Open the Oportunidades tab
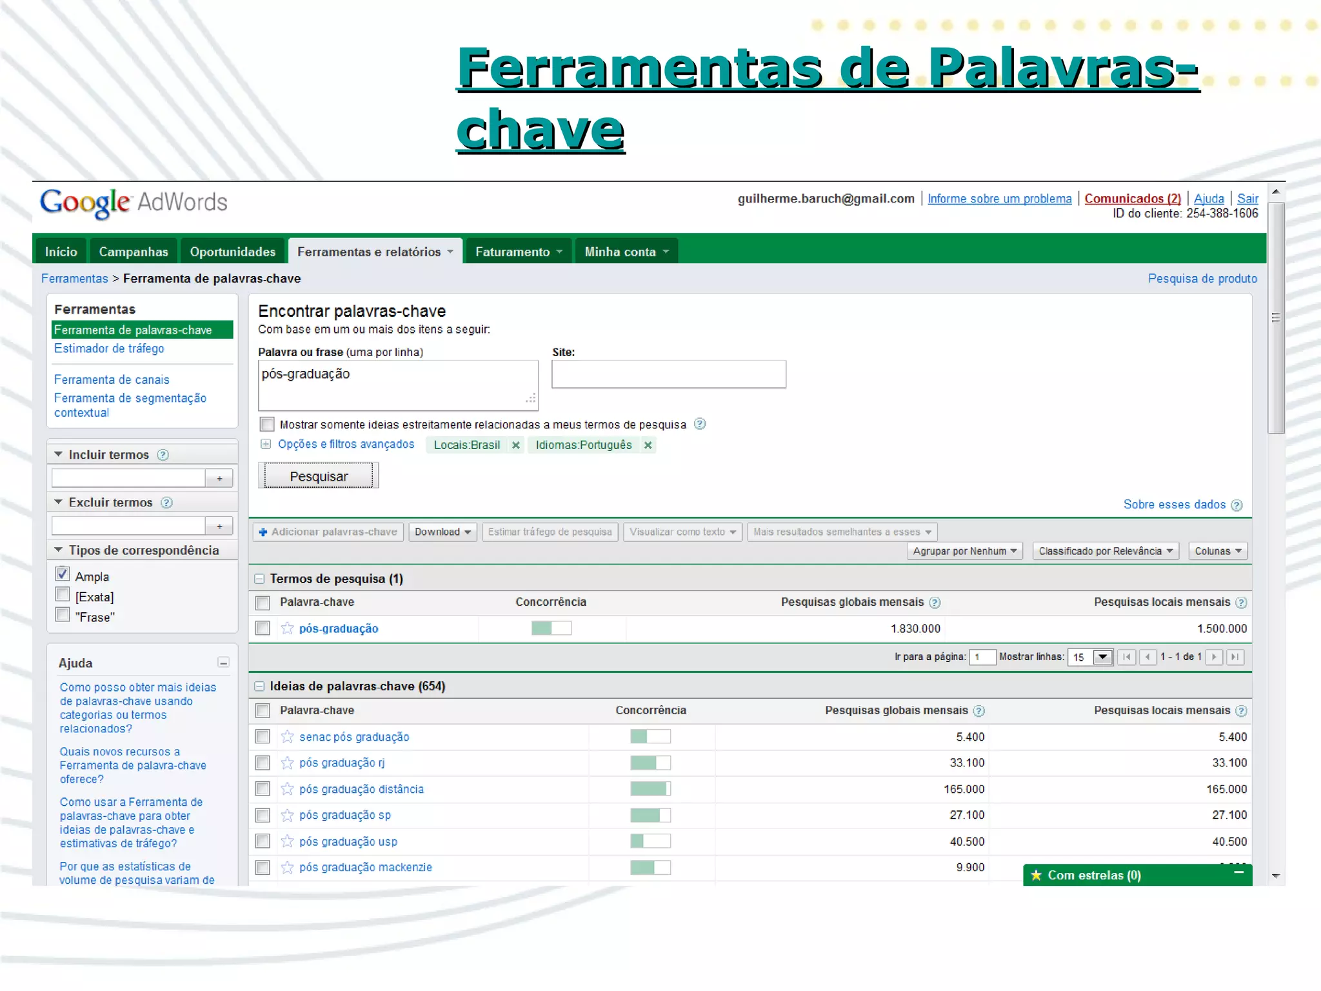This screenshot has height=991, width=1321. coord(232,252)
